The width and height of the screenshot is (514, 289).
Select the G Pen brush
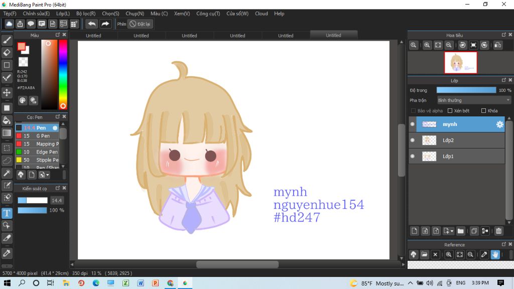37,135
